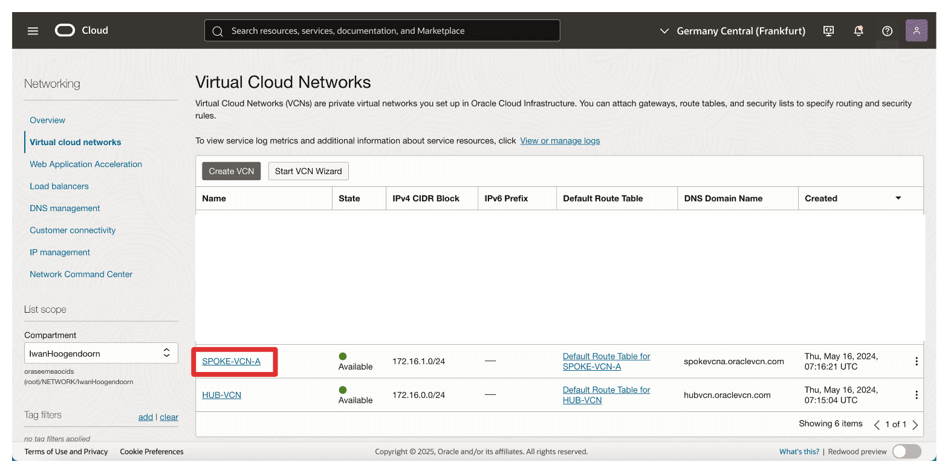The width and height of the screenshot is (948, 473).
Task: Go to next page of results
Action: click(x=915, y=425)
